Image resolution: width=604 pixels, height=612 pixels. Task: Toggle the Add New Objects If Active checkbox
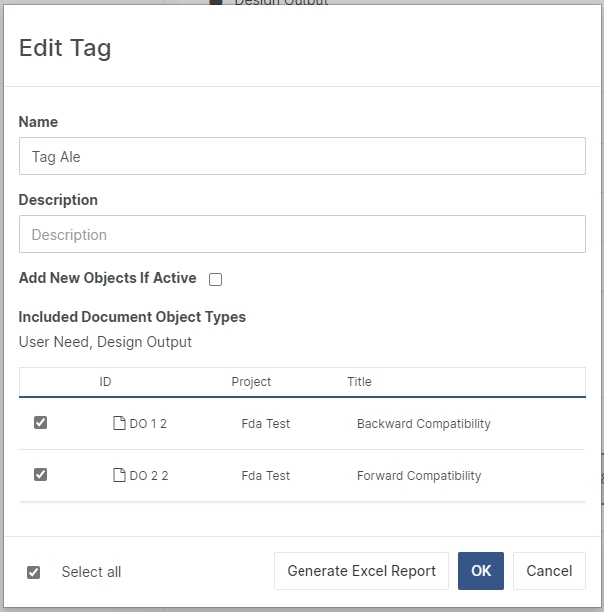(215, 280)
